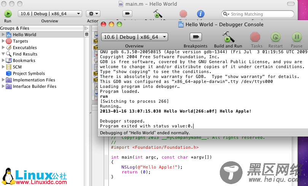
Task: Click Build and Run in Debugger Console
Action: tap(228, 37)
